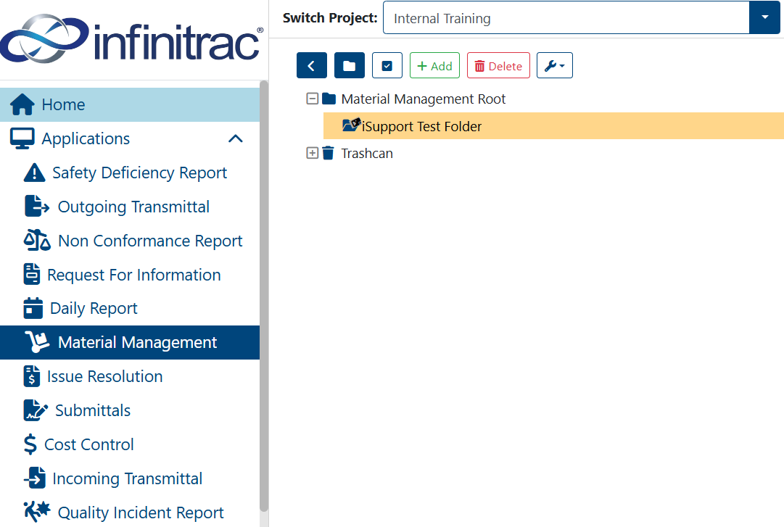Open Non Conformance Report
The image size is (784, 527).
pos(150,241)
